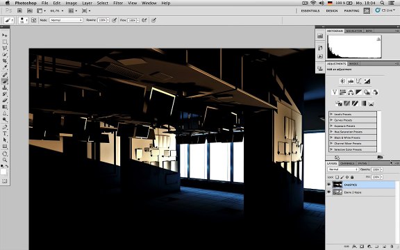The width and height of the screenshot is (400, 250).
Task: Switch to the Masks tab
Action: pyautogui.click(x=353, y=63)
